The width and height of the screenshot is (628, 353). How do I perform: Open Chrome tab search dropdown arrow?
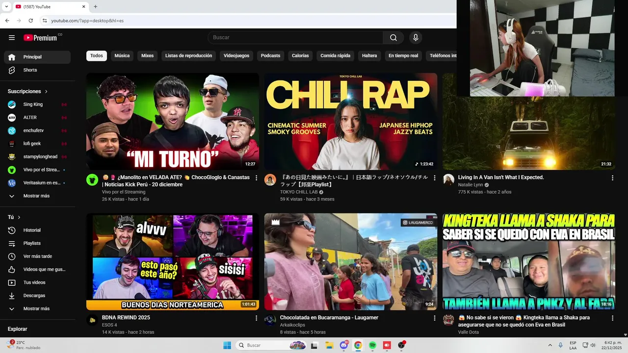point(6,7)
